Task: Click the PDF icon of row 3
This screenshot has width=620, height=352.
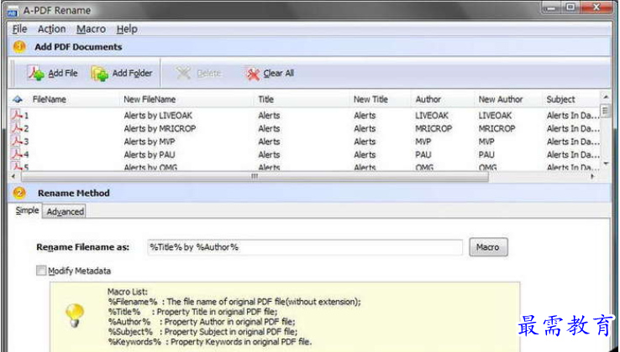Action: click(x=16, y=141)
